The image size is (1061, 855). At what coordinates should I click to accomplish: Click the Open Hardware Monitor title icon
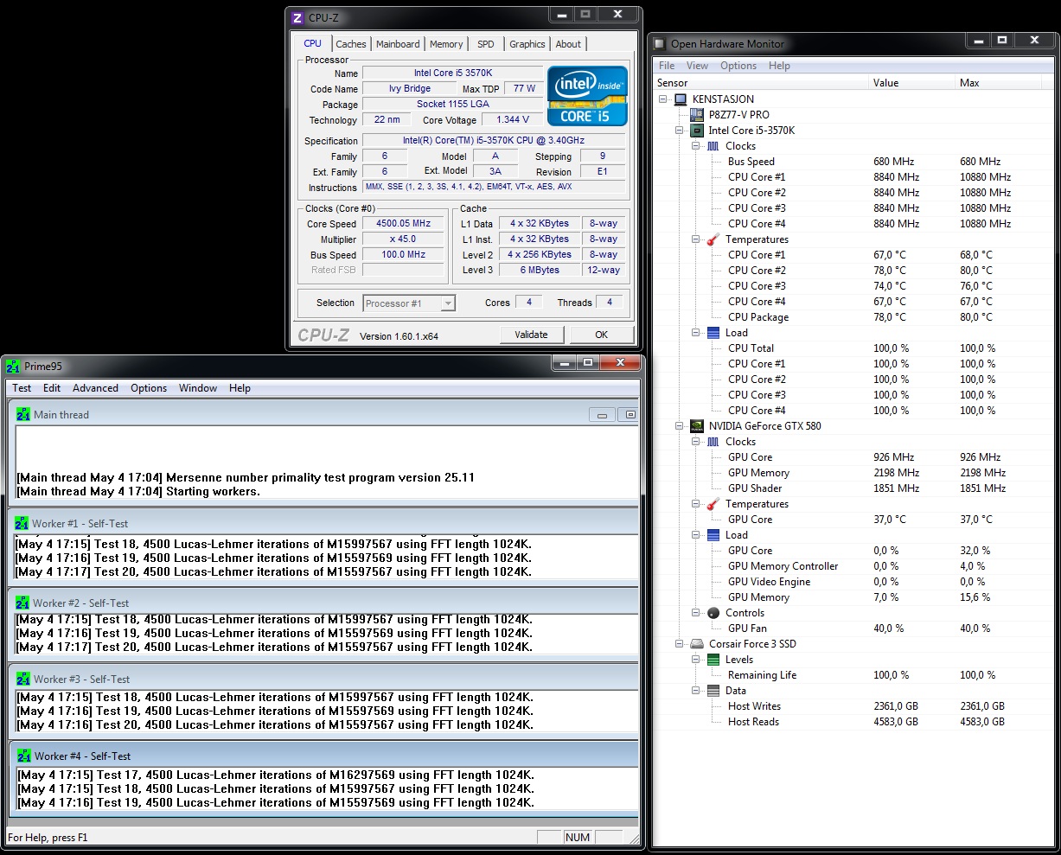tap(660, 43)
